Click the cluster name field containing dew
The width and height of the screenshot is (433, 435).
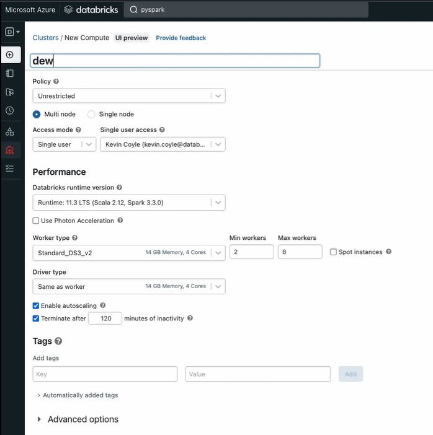175,61
